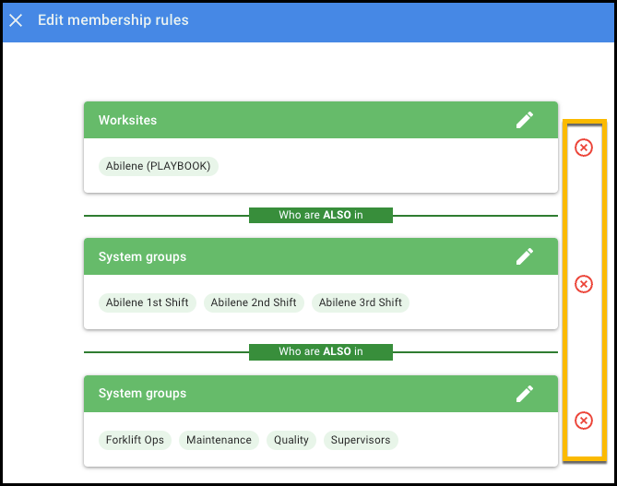Select the Abilene 2nd Shift chip
The height and width of the screenshot is (486, 617).
[254, 302]
